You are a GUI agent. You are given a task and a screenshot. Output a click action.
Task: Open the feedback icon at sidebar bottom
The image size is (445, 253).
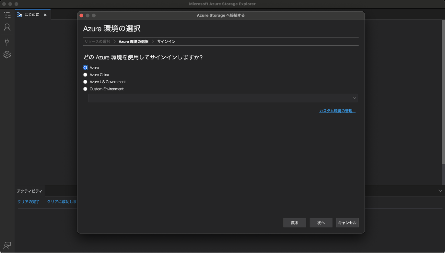click(x=7, y=245)
